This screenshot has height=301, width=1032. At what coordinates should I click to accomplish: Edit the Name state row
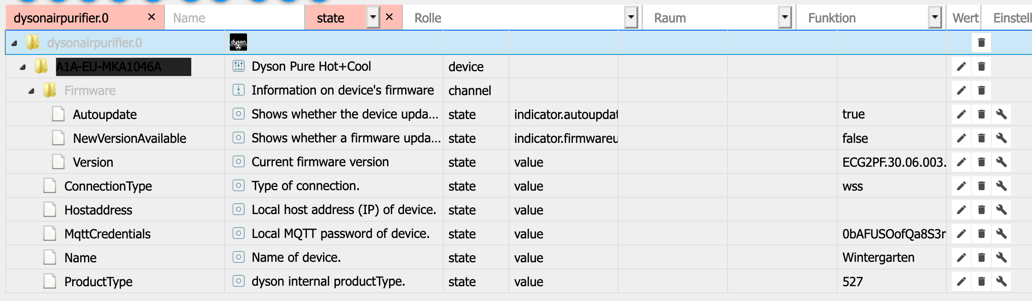961,258
